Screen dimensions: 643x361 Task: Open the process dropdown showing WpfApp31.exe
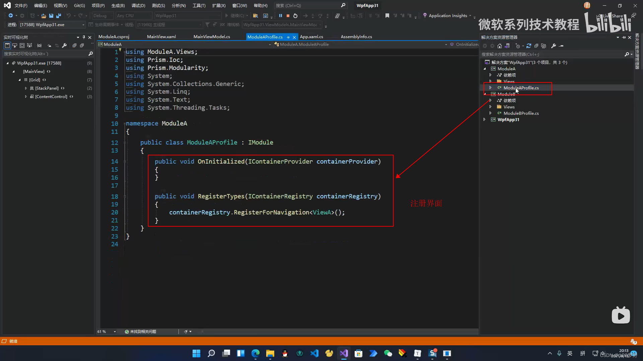click(x=52, y=25)
